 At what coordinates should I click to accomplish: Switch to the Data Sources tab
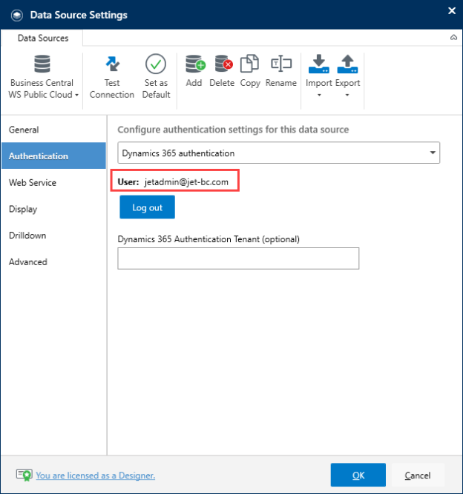pyautogui.click(x=43, y=38)
